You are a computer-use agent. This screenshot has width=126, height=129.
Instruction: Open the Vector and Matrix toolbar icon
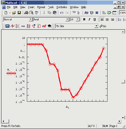18,26
